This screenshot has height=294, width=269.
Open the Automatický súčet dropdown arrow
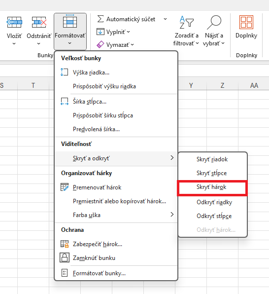(x=165, y=19)
